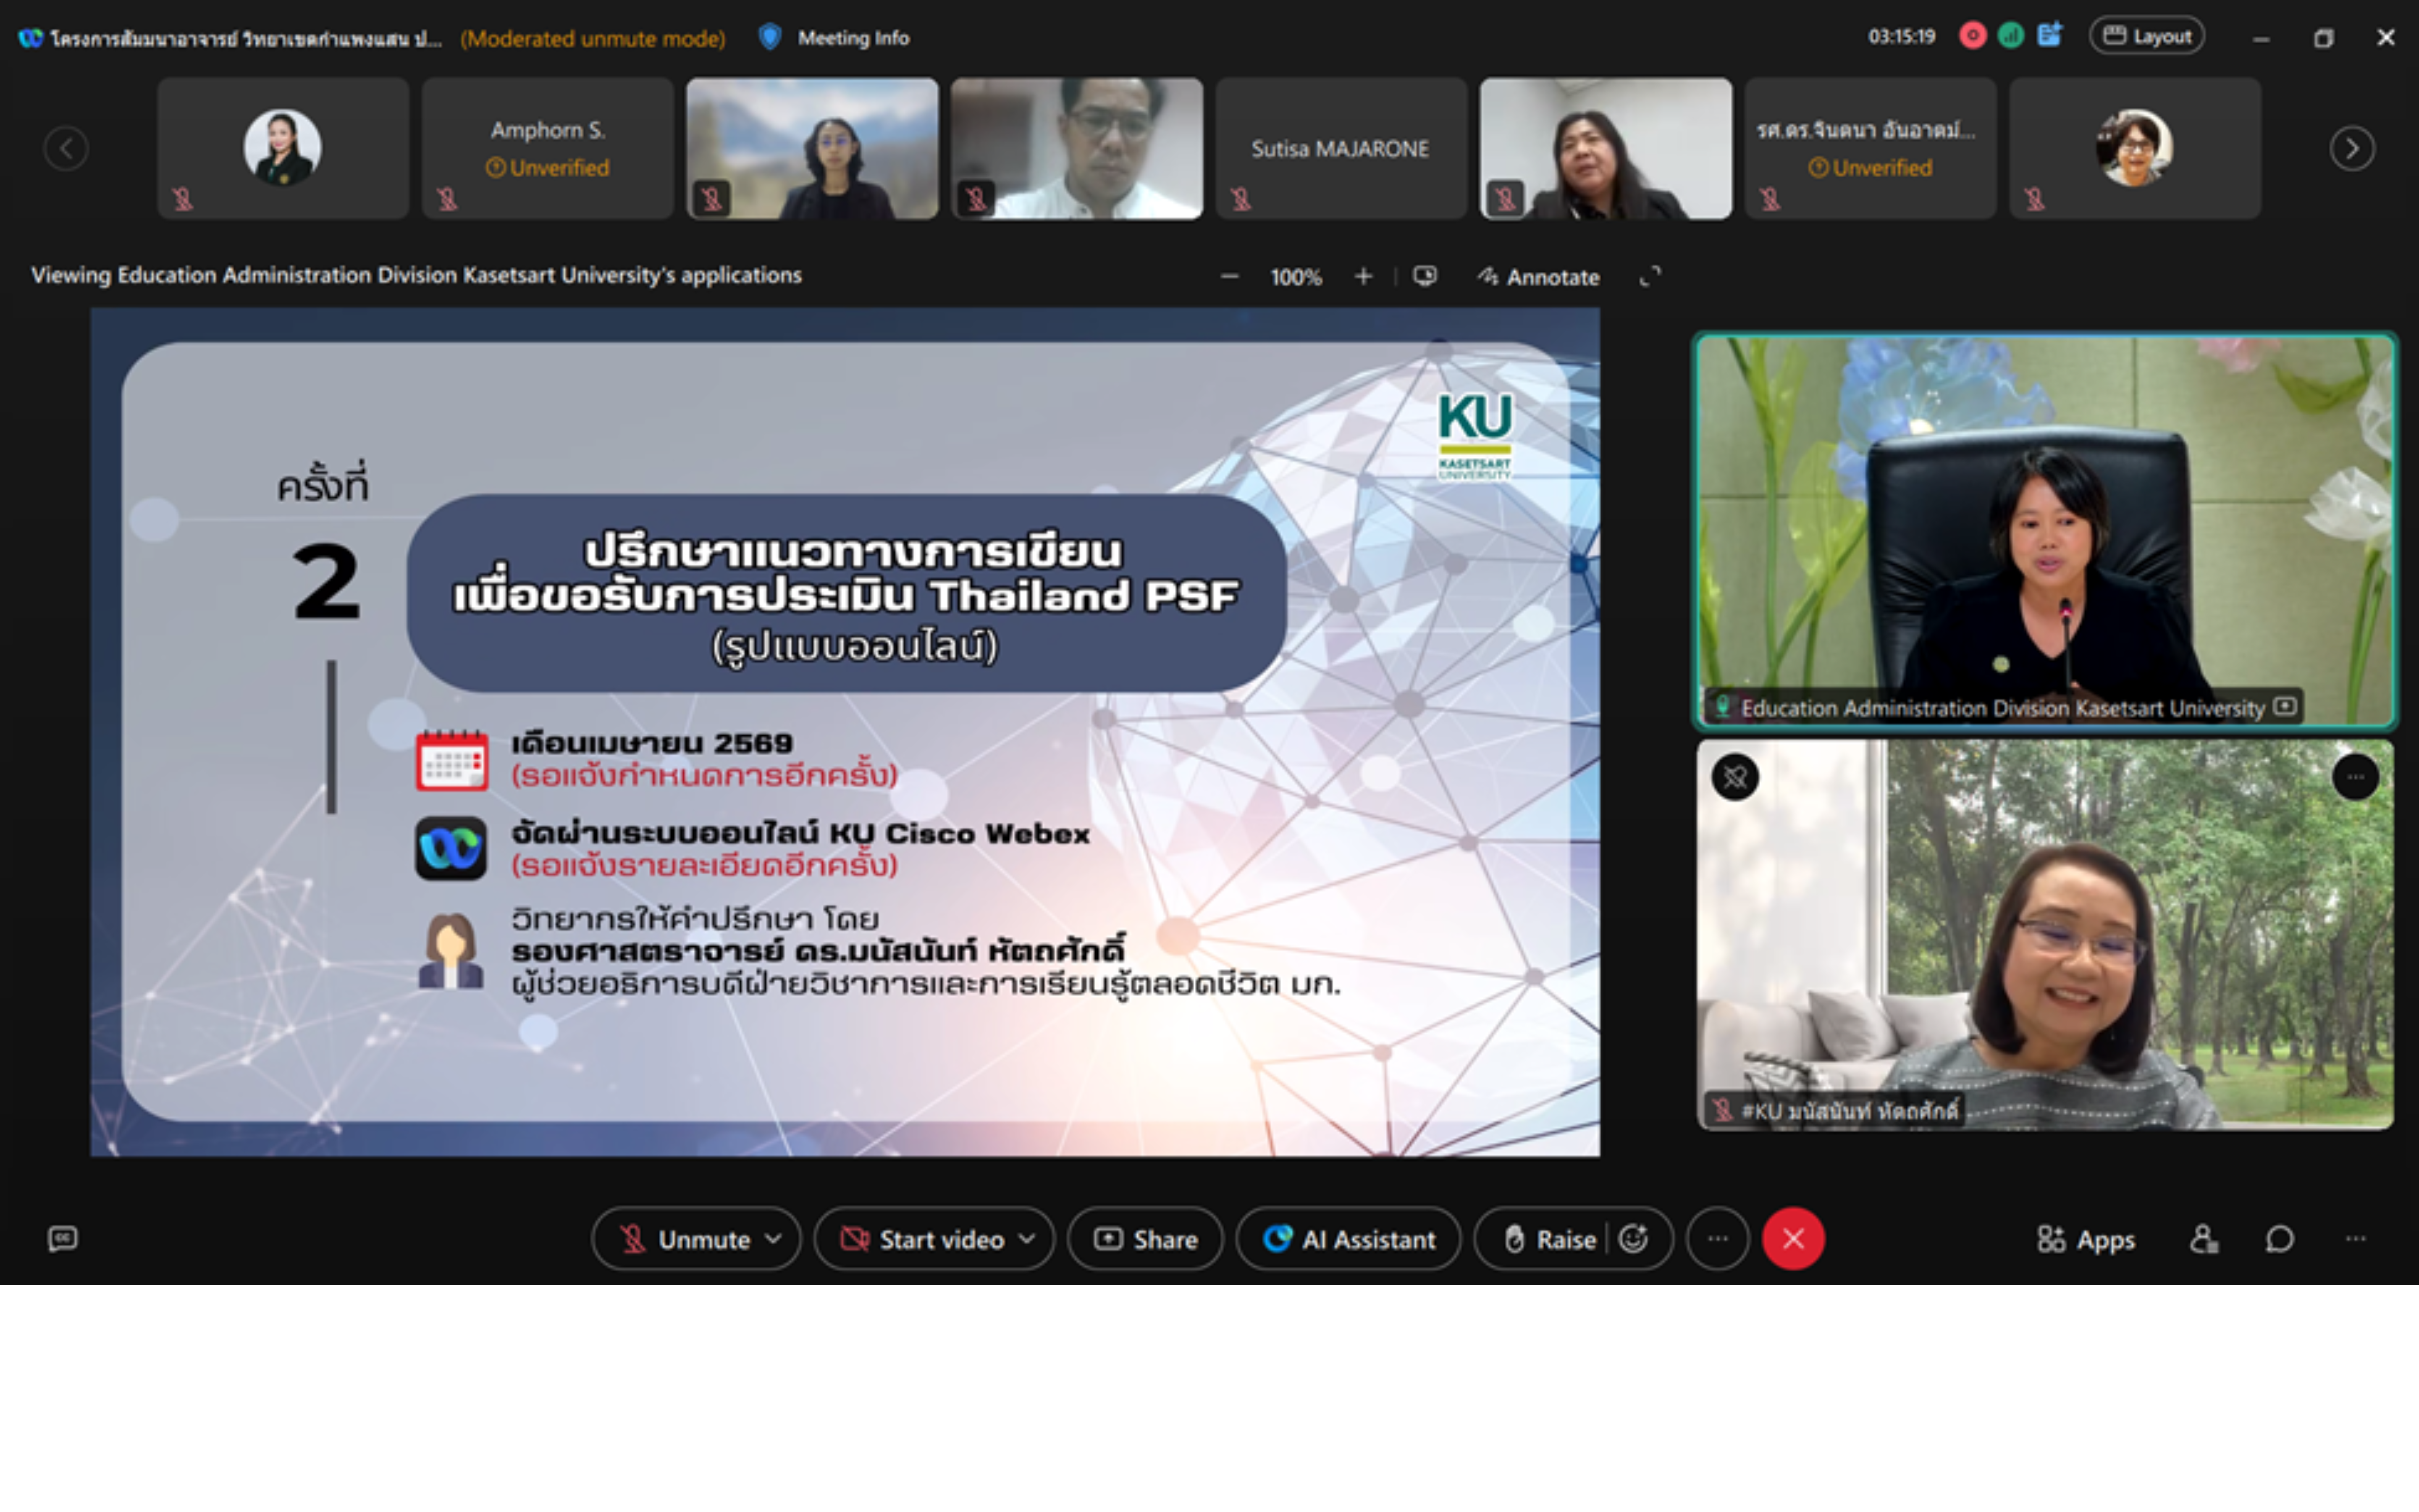
Task: Open closed captions icon at bottom left
Action: coord(62,1239)
